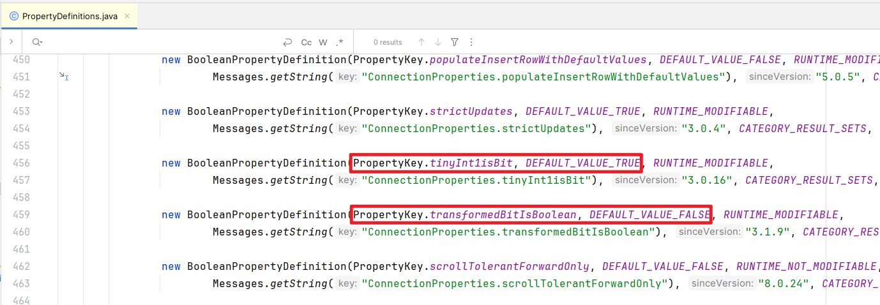Click the version string "8.0.24"
The width and height of the screenshot is (880, 305).
(x=784, y=283)
